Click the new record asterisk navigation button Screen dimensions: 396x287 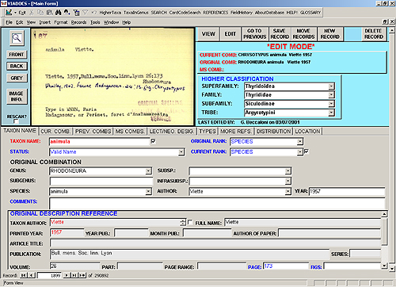pos(82,275)
